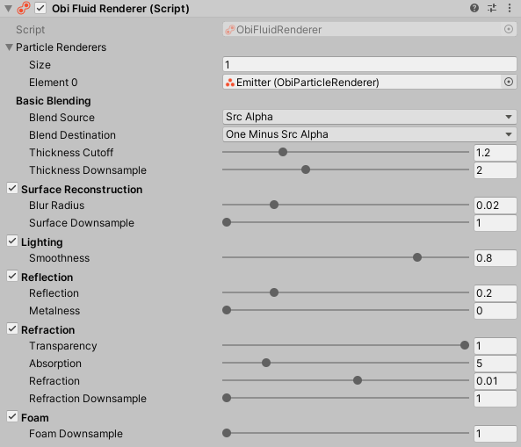Open component help reference icon
521x447 pixels.
tap(474, 8)
